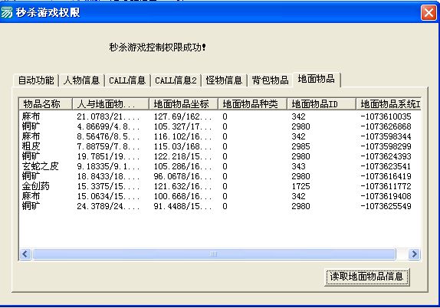Click the 读取地面物品信息 button

tap(366, 277)
